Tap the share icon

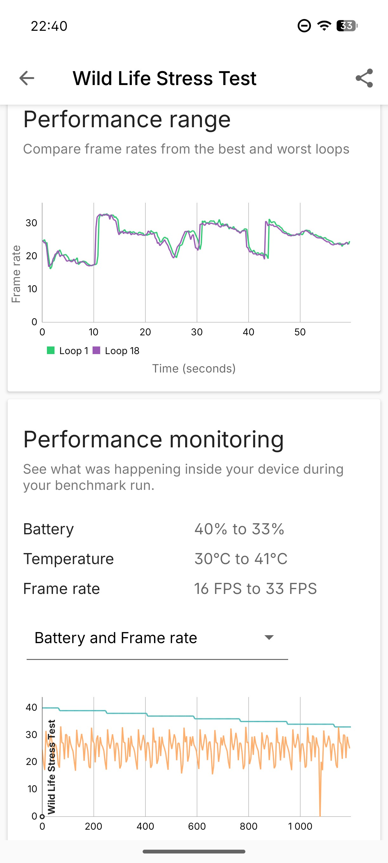(x=364, y=78)
